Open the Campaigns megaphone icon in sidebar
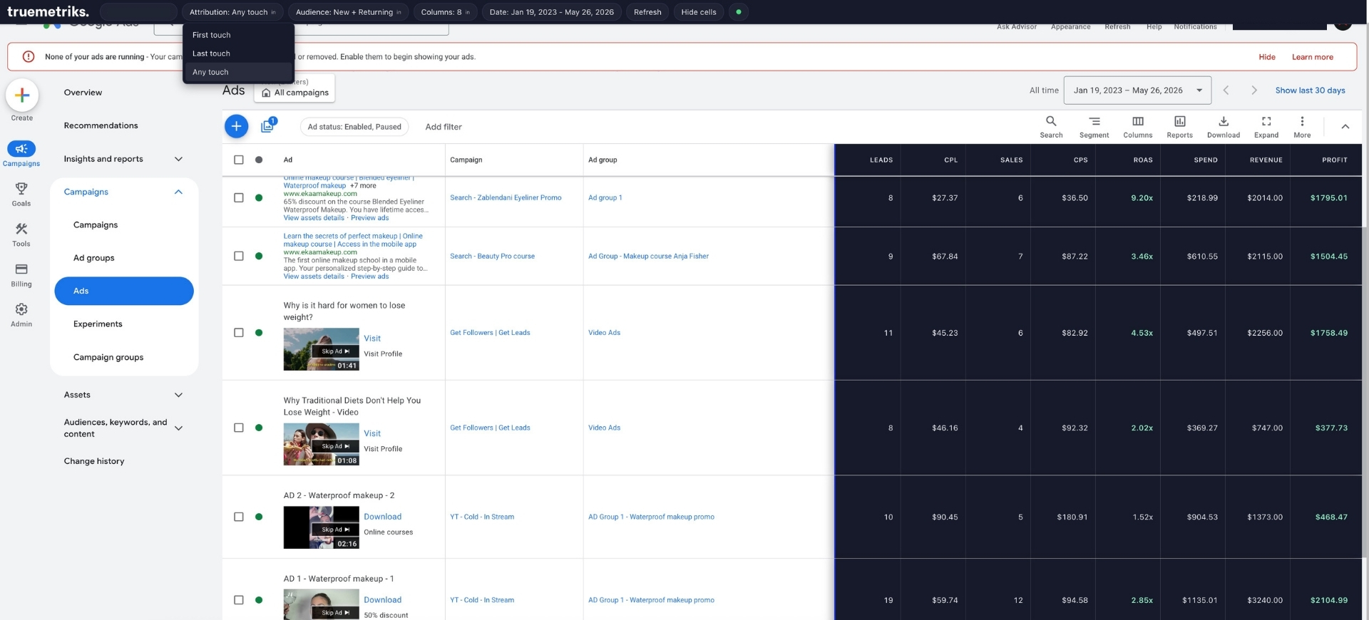The width and height of the screenshot is (1369, 620). 21,149
